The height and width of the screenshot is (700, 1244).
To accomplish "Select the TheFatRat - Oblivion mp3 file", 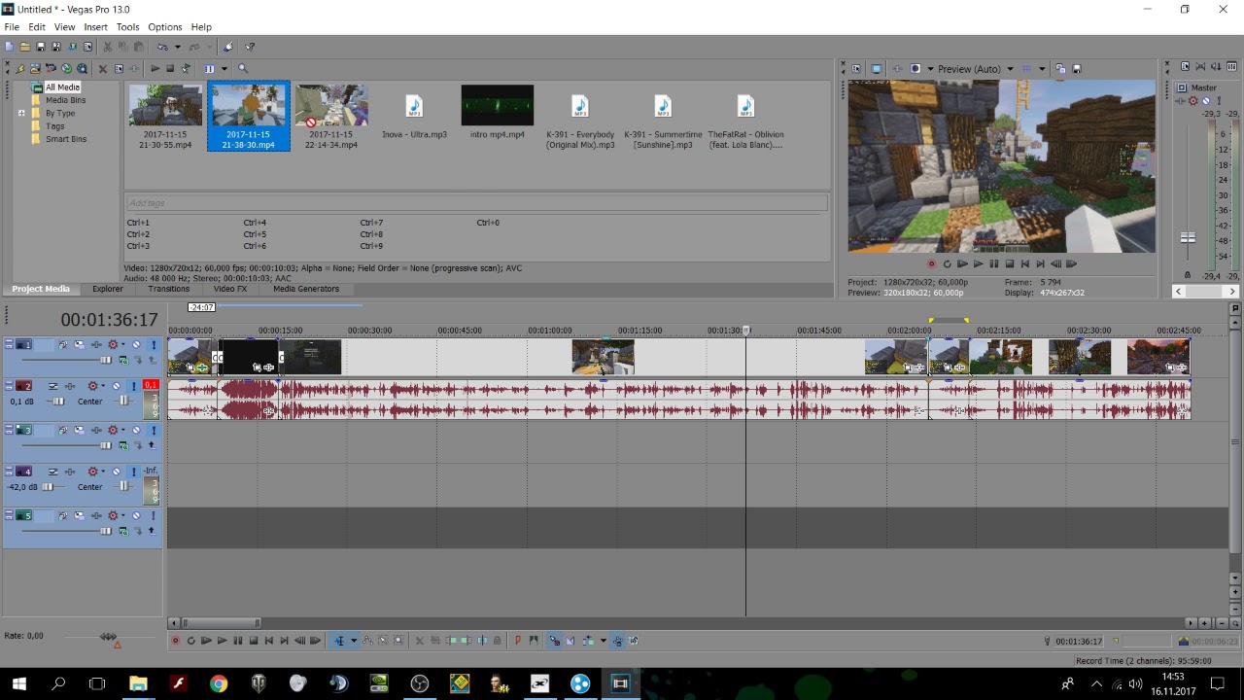I will click(x=745, y=121).
